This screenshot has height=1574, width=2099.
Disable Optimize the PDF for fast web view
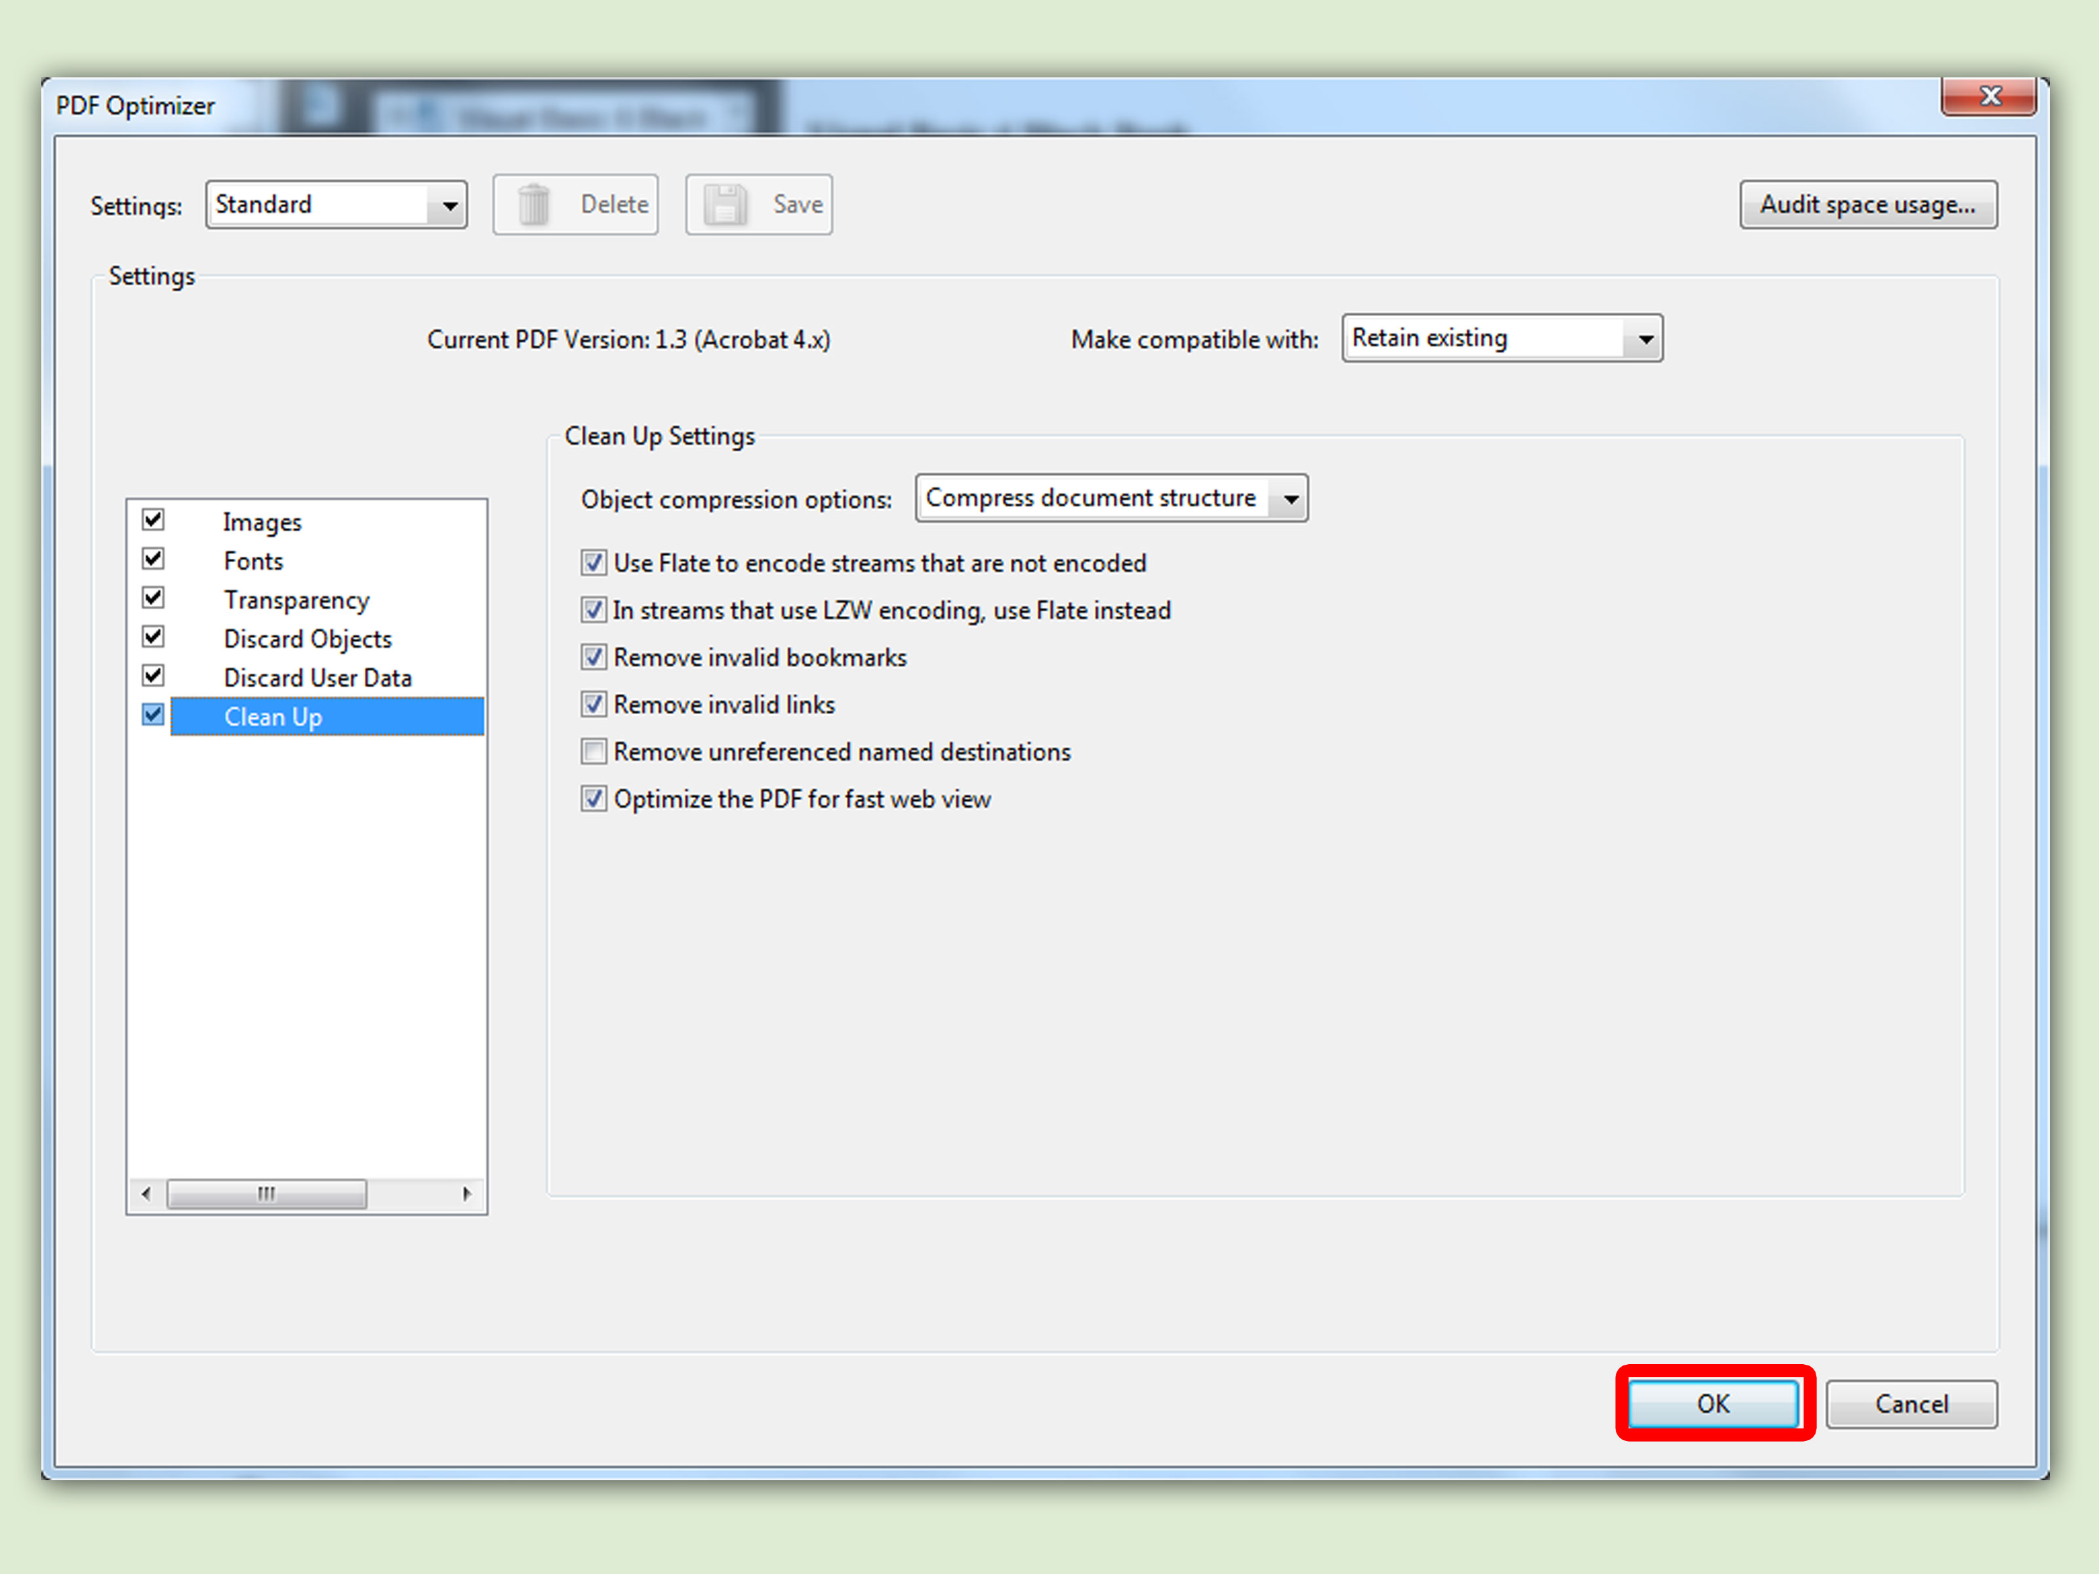(594, 800)
